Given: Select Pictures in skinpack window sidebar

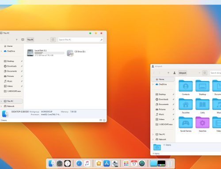Looking at the screenshot, I should (160, 109).
